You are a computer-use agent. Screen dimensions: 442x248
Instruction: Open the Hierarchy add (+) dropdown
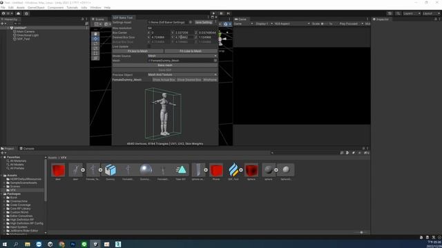point(3,23)
